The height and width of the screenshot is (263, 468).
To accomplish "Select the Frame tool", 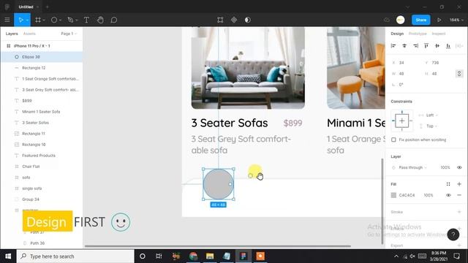I will tap(38, 20).
